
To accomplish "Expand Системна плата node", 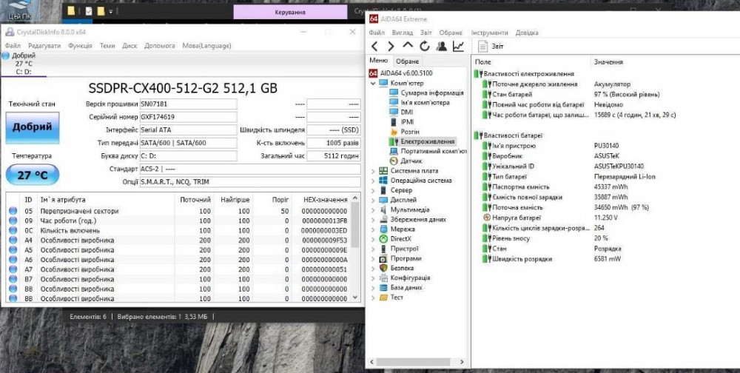I will 373,171.
